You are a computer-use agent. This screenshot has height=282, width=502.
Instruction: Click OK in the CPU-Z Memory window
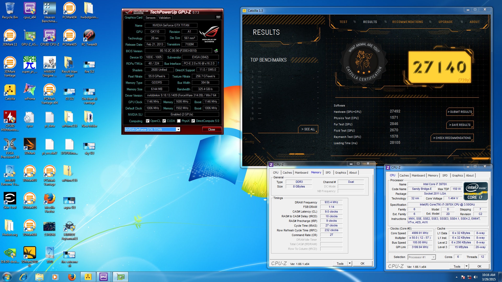click(x=362, y=263)
